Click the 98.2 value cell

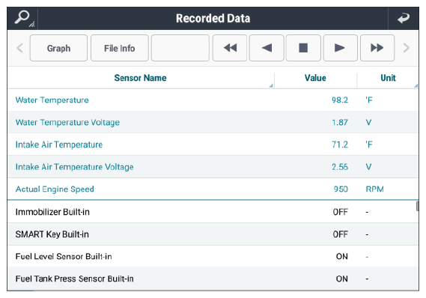(340, 100)
